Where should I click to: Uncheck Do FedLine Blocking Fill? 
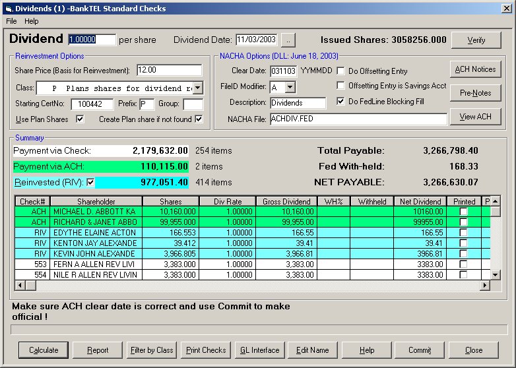click(341, 102)
